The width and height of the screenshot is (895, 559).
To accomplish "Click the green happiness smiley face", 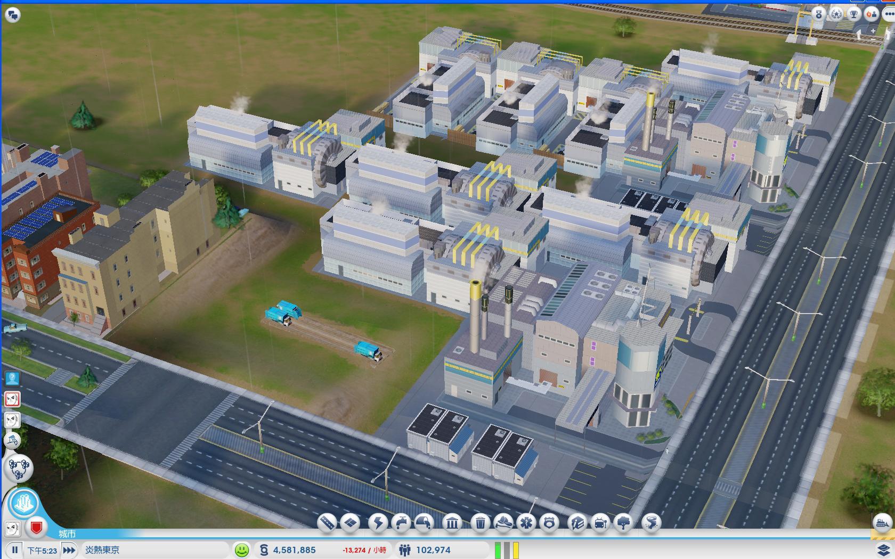I will pyautogui.click(x=242, y=550).
